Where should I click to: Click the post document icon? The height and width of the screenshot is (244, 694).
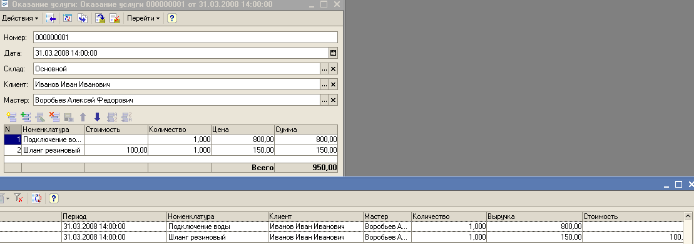point(101,18)
